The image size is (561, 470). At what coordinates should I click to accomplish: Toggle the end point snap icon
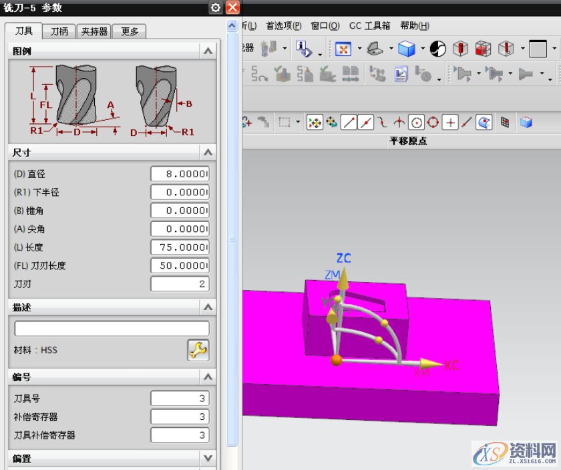point(349,122)
